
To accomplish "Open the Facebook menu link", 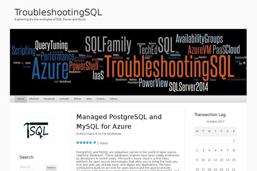I will (x=49, y=99).
